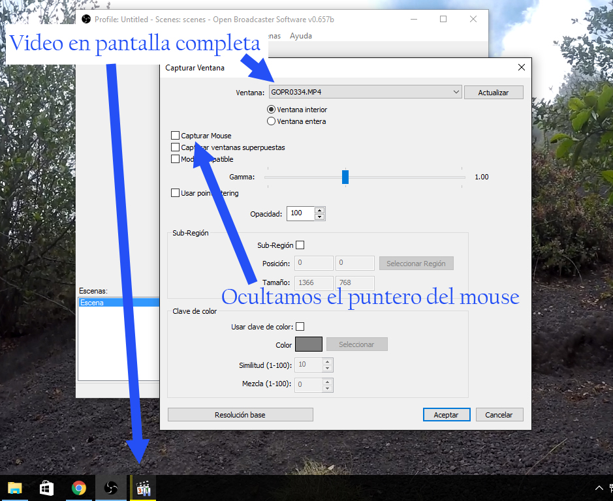613x501 pixels.
Task: Open Google Chrome from the taskbar
Action: pos(79,488)
